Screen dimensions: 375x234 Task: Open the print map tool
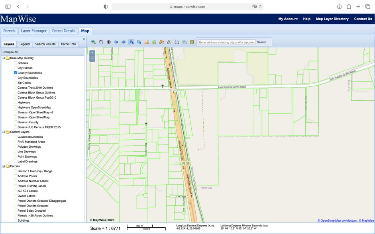(177, 42)
